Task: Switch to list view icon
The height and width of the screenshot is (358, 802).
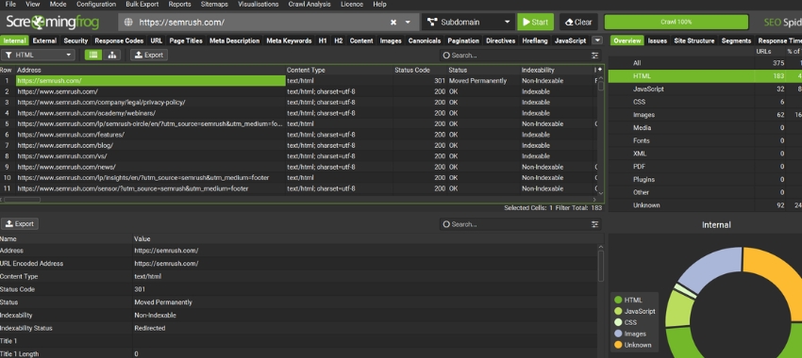Action: tap(93, 56)
